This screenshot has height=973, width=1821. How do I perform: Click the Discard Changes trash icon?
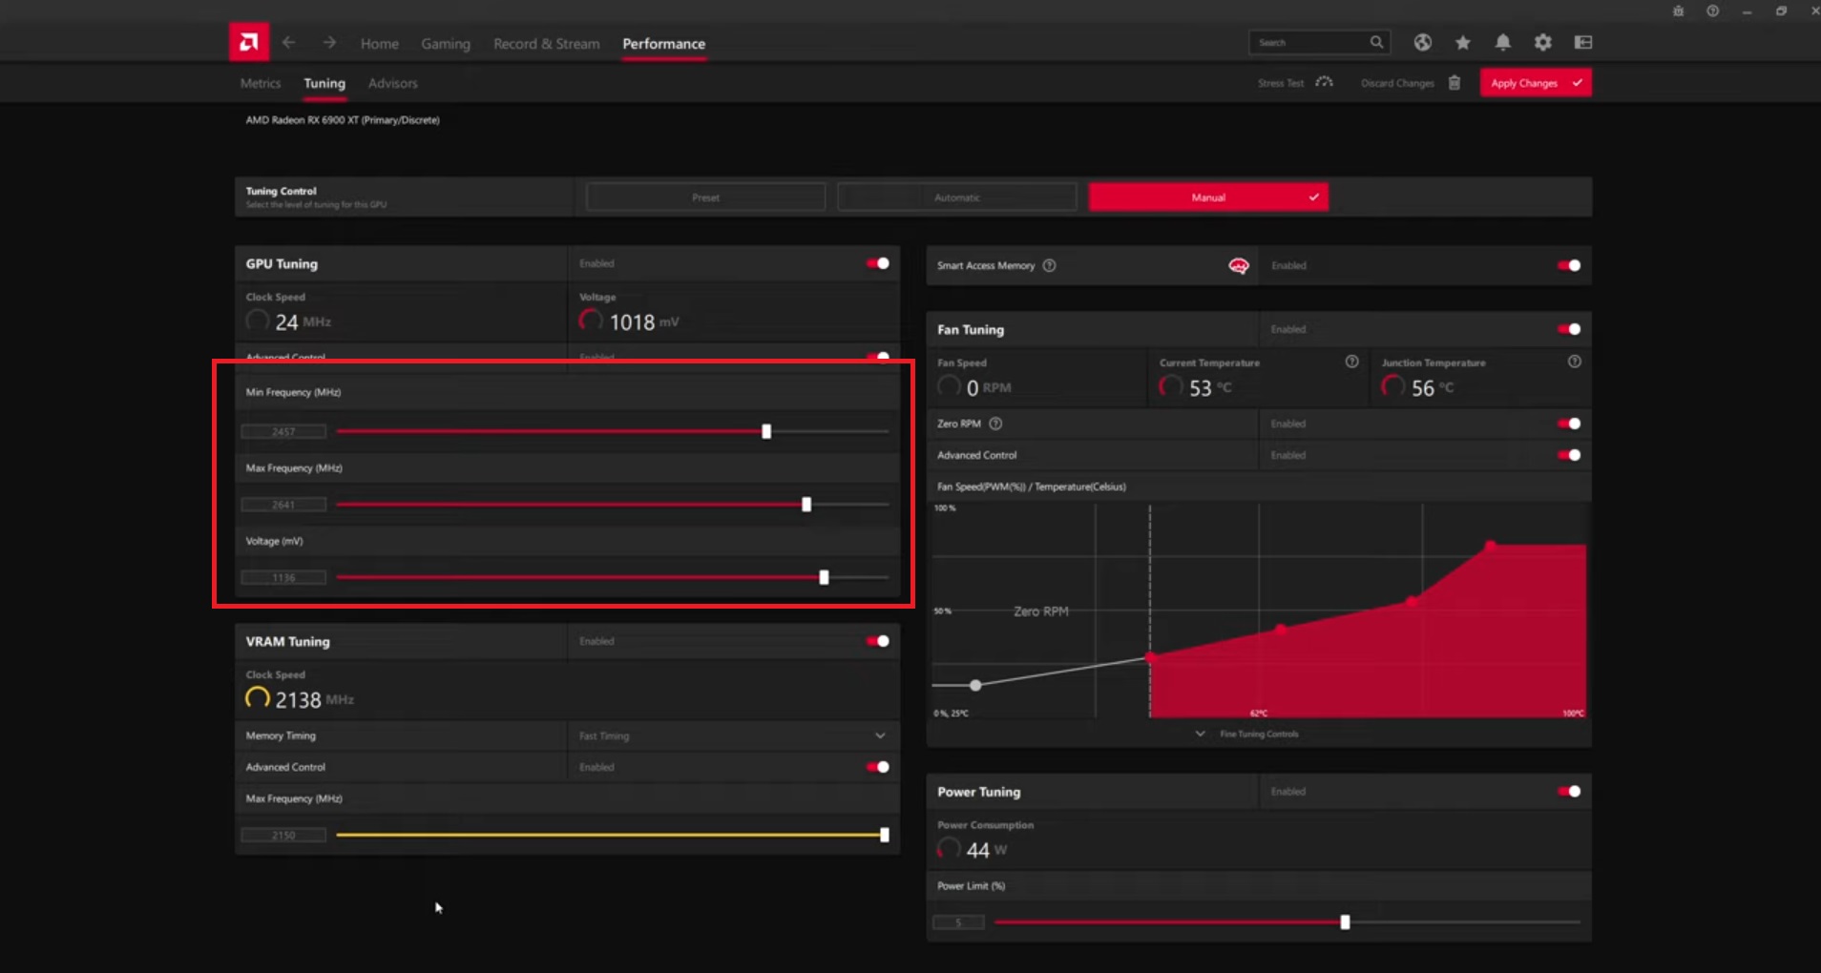coord(1454,83)
